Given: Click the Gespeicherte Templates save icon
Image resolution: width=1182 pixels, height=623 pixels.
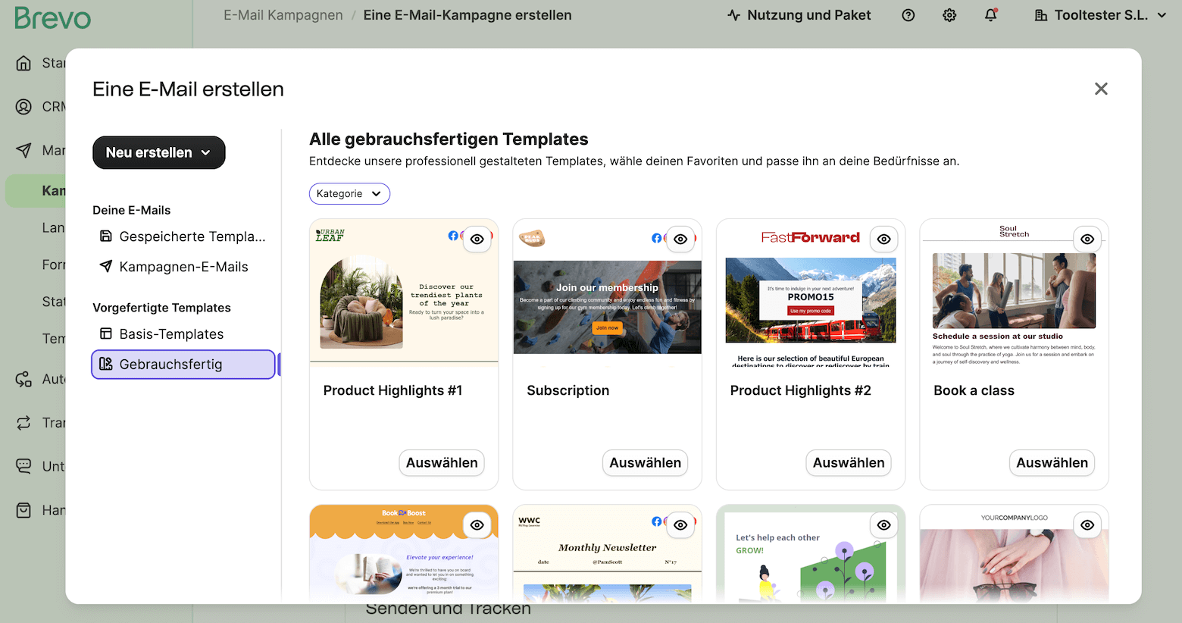Looking at the screenshot, I should point(106,236).
